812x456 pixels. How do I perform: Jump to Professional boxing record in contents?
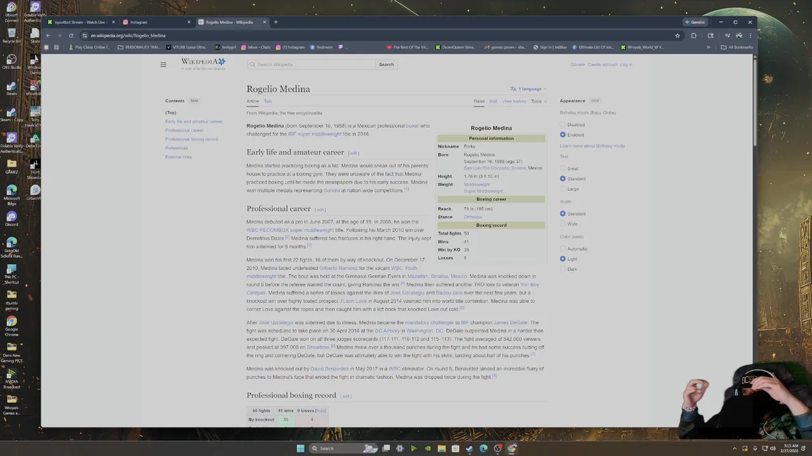coord(192,139)
